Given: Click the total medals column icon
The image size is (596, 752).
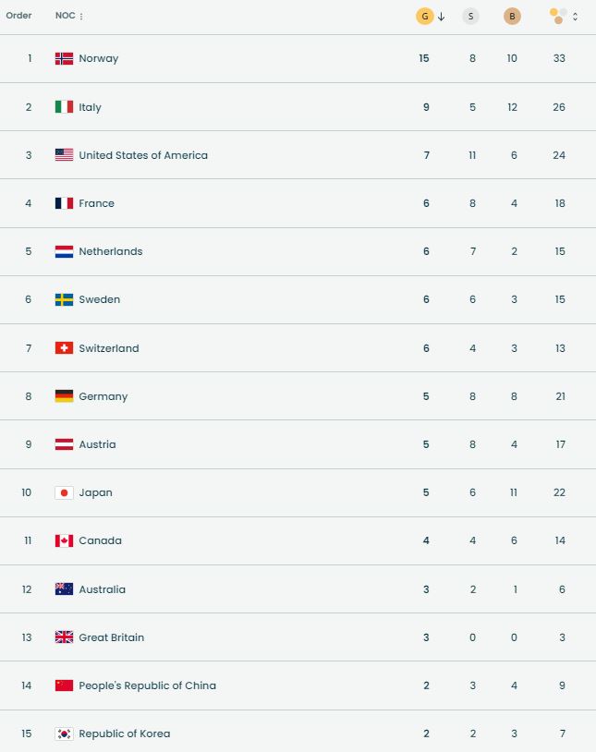Looking at the screenshot, I should click(x=558, y=16).
